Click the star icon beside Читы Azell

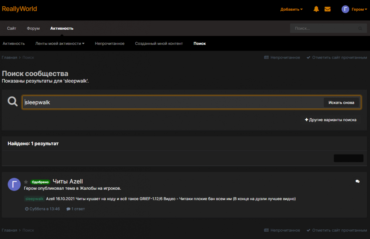[x=26, y=182]
